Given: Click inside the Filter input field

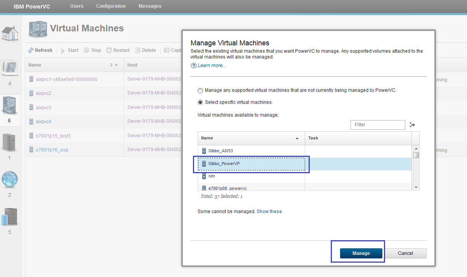Looking at the screenshot, I should coord(378,125).
